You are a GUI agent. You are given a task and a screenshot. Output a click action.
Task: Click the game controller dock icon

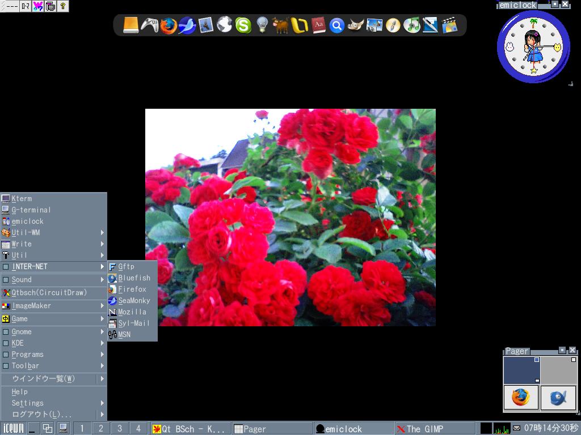(149, 25)
